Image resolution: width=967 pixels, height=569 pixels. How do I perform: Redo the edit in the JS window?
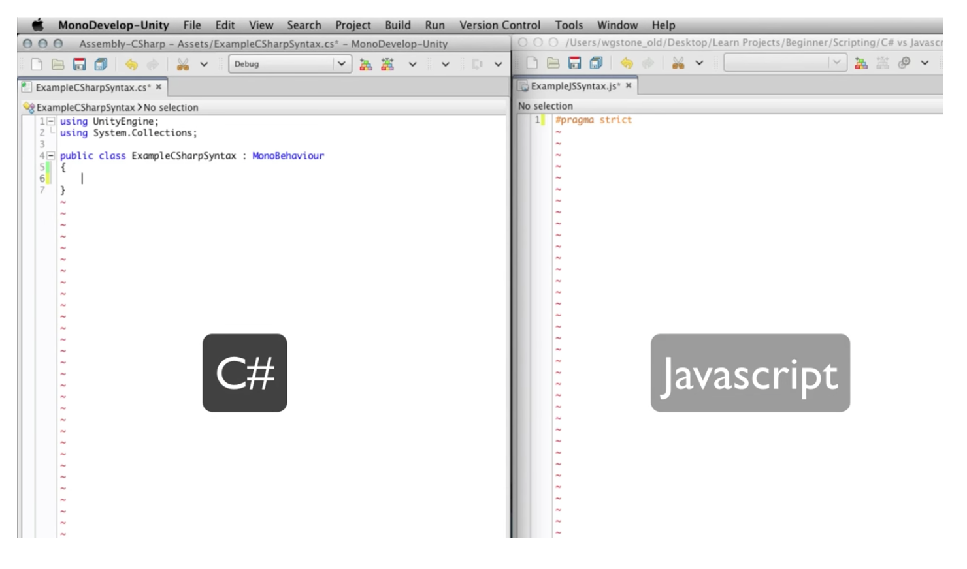tap(648, 63)
